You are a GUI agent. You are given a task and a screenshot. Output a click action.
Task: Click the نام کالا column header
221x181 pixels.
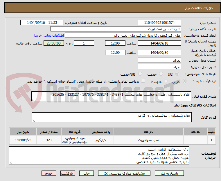(x=149, y=132)
